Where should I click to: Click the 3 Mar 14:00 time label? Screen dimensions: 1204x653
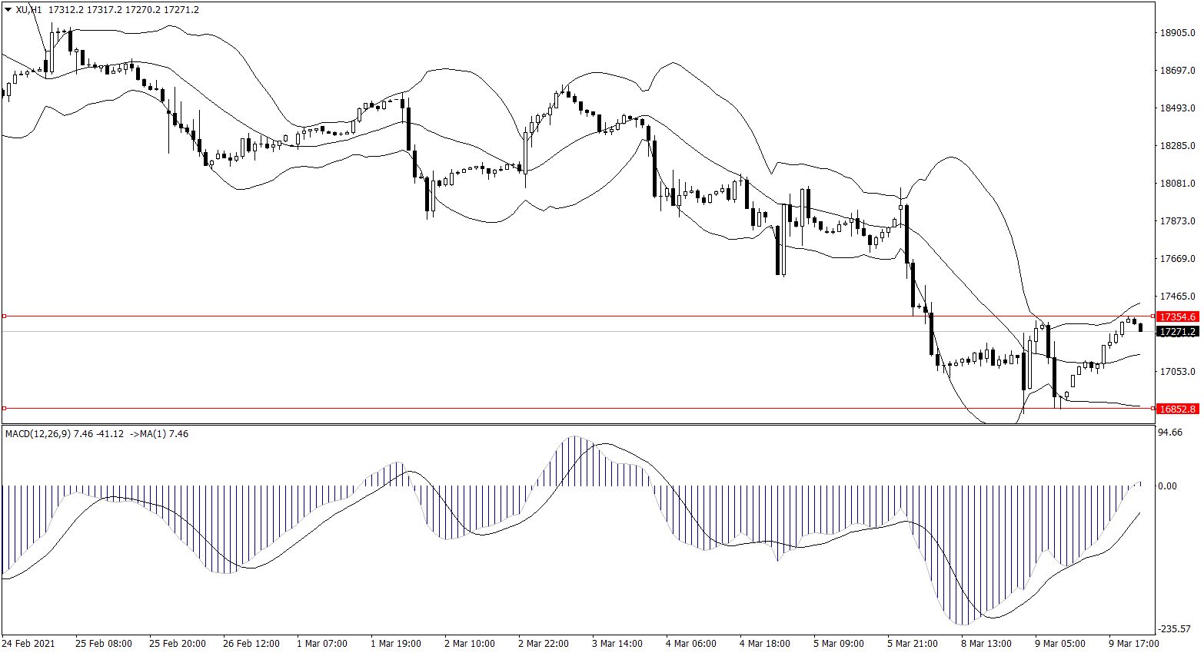[x=617, y=644]
